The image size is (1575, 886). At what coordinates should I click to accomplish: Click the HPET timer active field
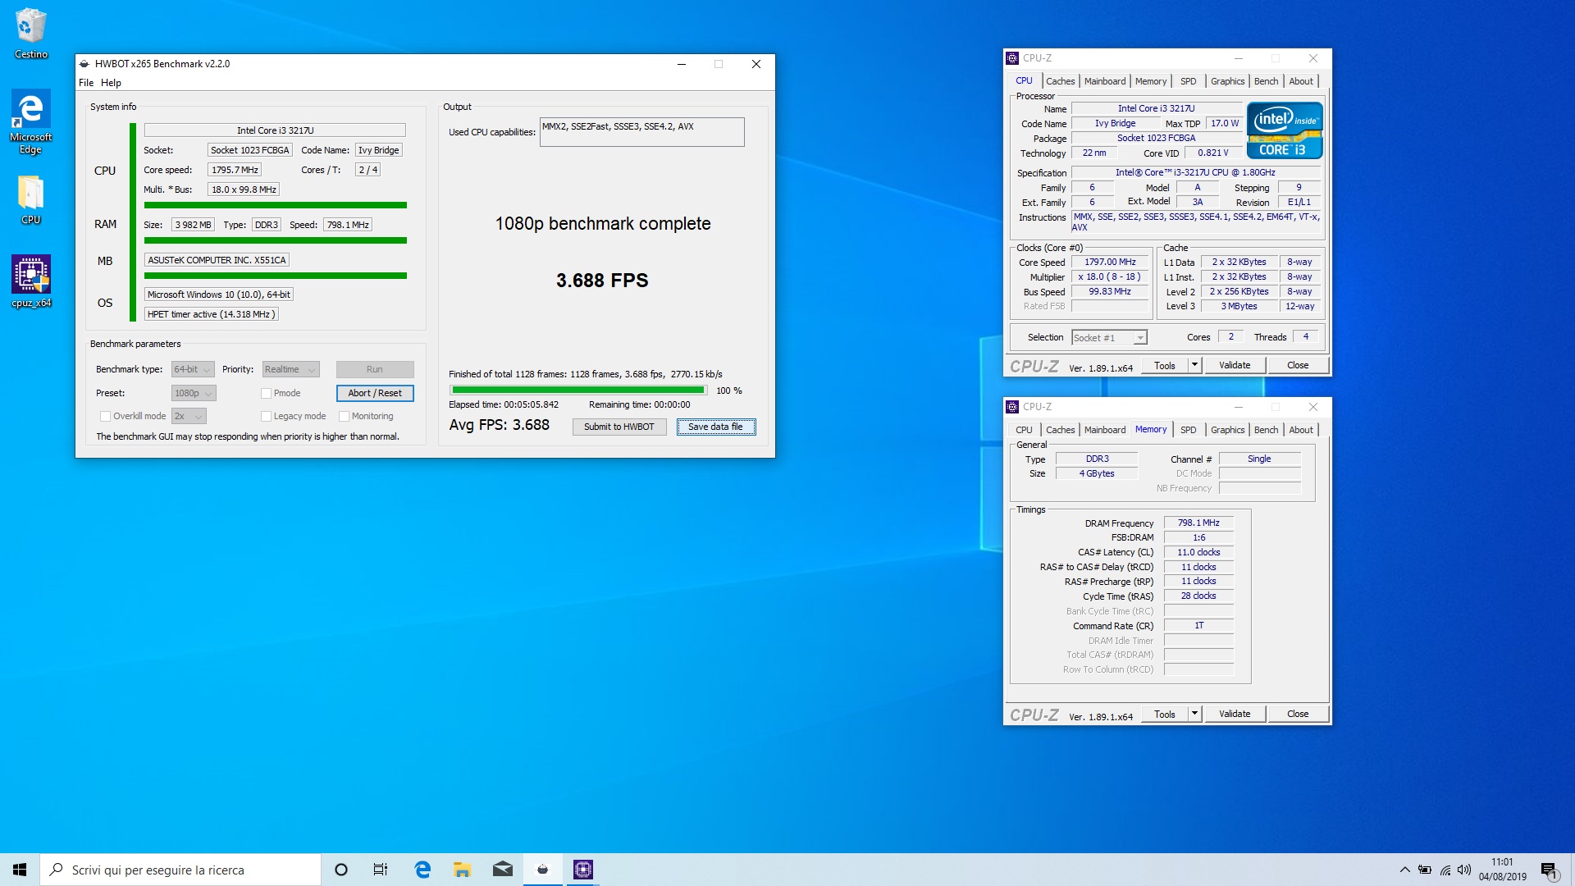click(x=211, y=314)
